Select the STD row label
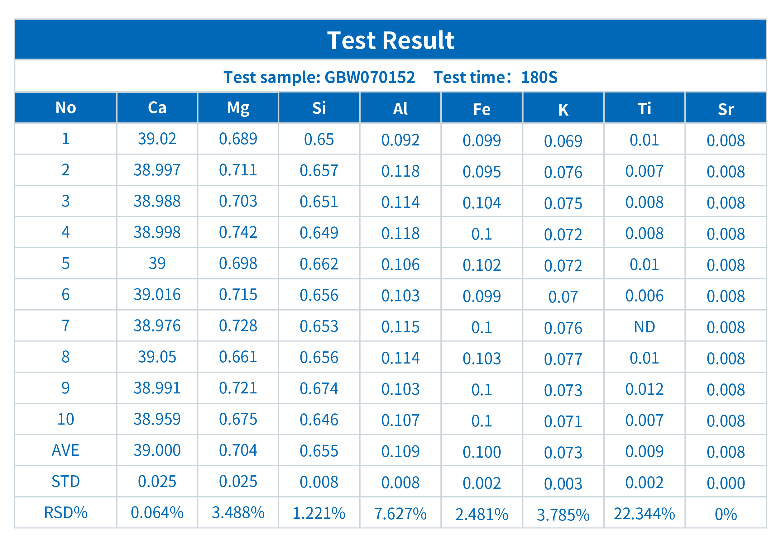The width and height of the screenshot is (781, 547). coord(66,481)
